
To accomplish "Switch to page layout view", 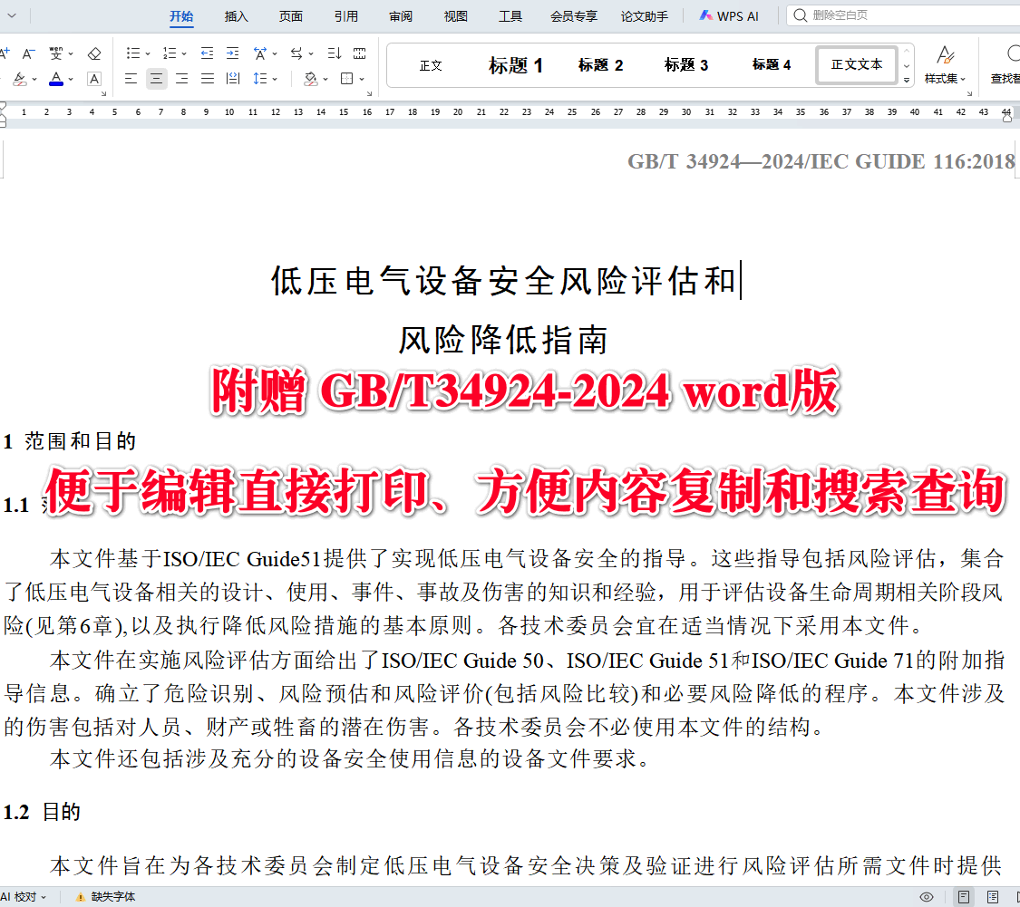I will pos(964,897).
